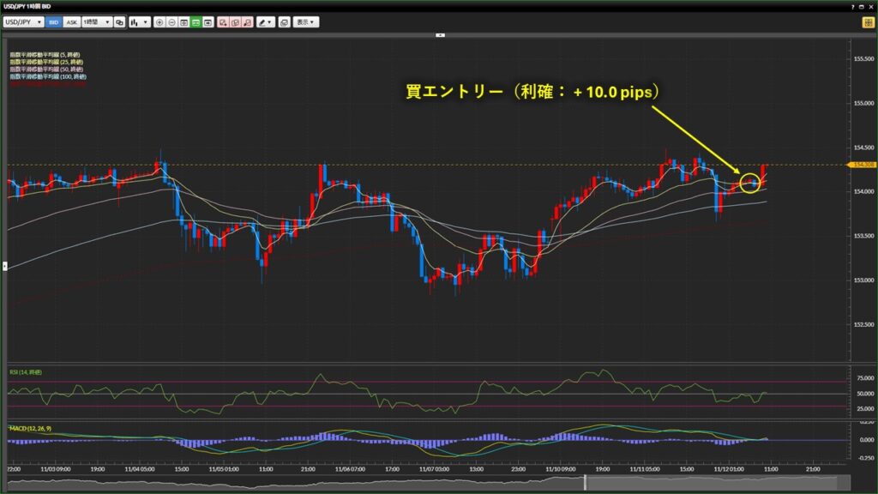Click the duplicate chart window icon
The height and width of the screenshot is (494, 878).
tap(285, 22)
